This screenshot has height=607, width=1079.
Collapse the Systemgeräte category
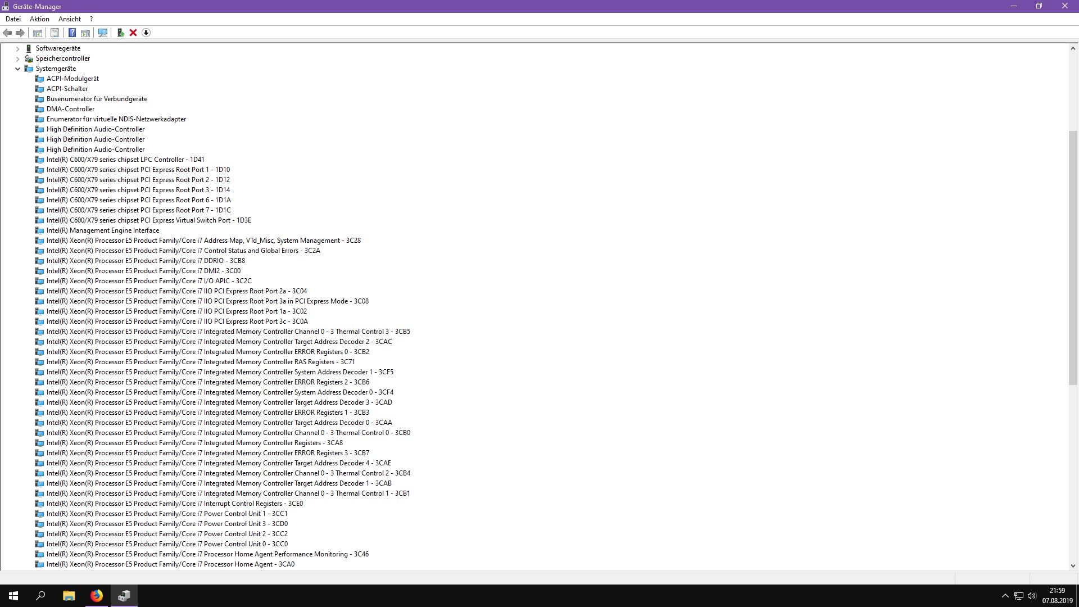[17, 69]
